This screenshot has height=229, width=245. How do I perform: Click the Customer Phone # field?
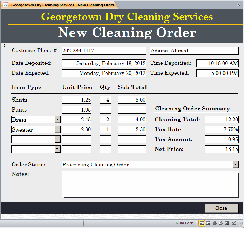104,51
